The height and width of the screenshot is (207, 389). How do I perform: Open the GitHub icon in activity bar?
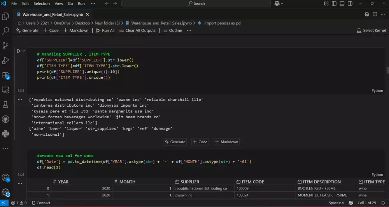coord(5,119)
